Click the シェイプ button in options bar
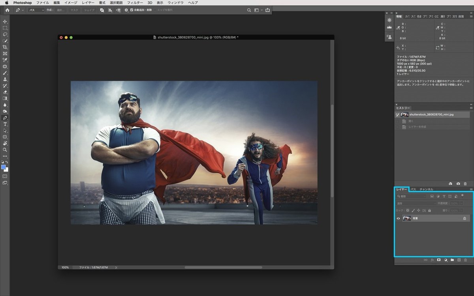Screen dimensions: 474x296 (x=89, y=10)
